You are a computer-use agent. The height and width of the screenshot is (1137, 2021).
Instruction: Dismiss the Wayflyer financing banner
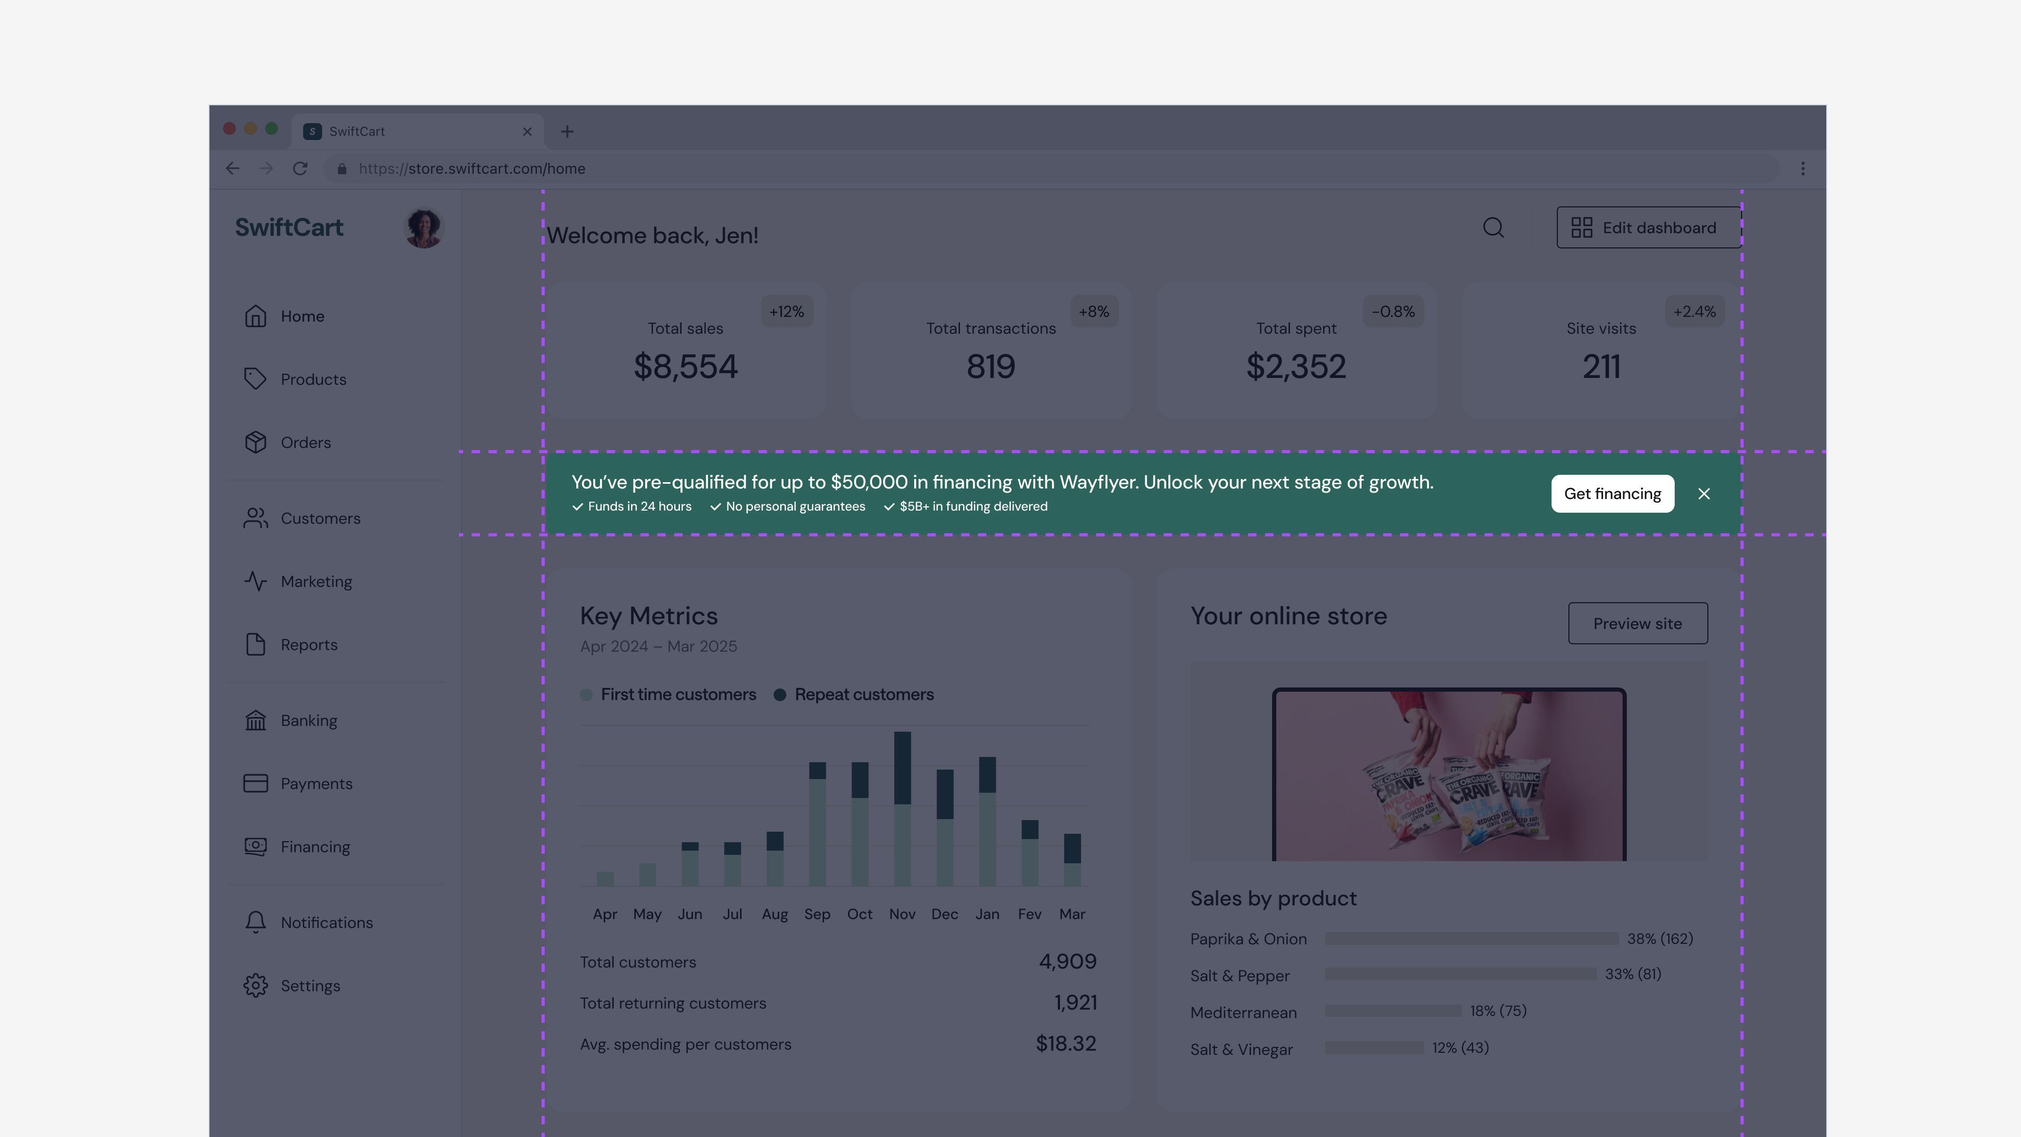click(1704, 494)
